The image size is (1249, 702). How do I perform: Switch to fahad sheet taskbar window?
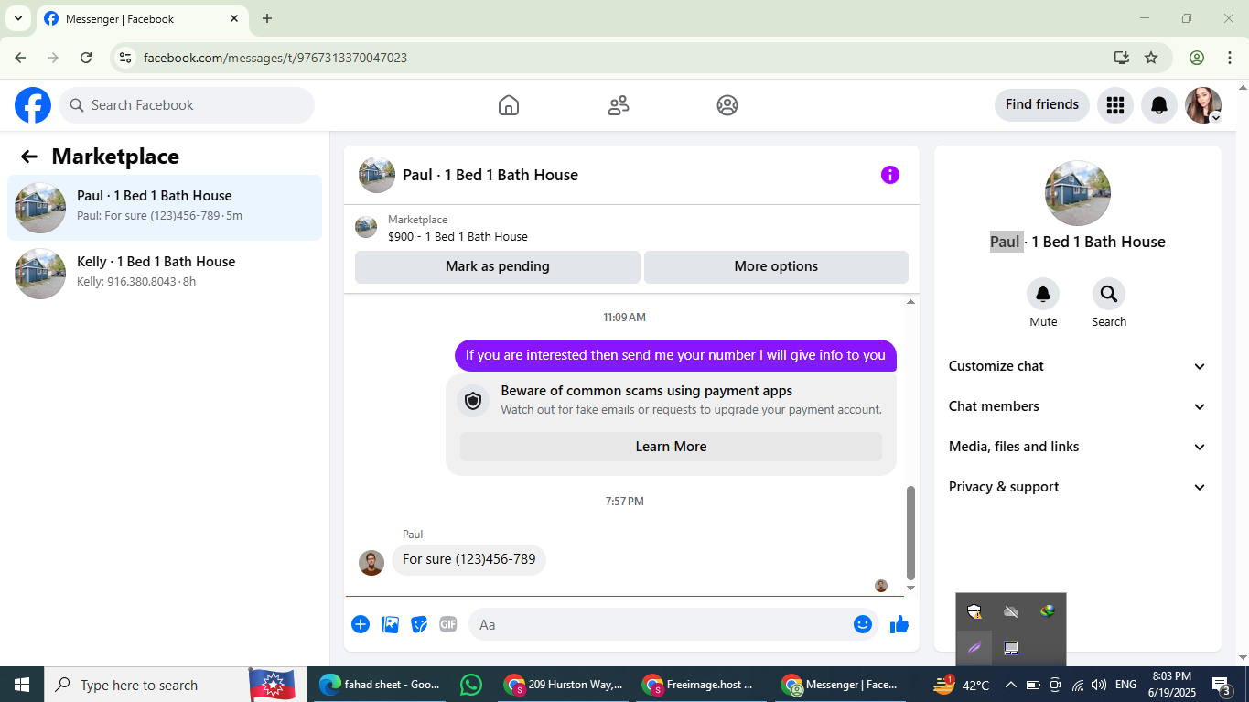[x=380, y=685]
